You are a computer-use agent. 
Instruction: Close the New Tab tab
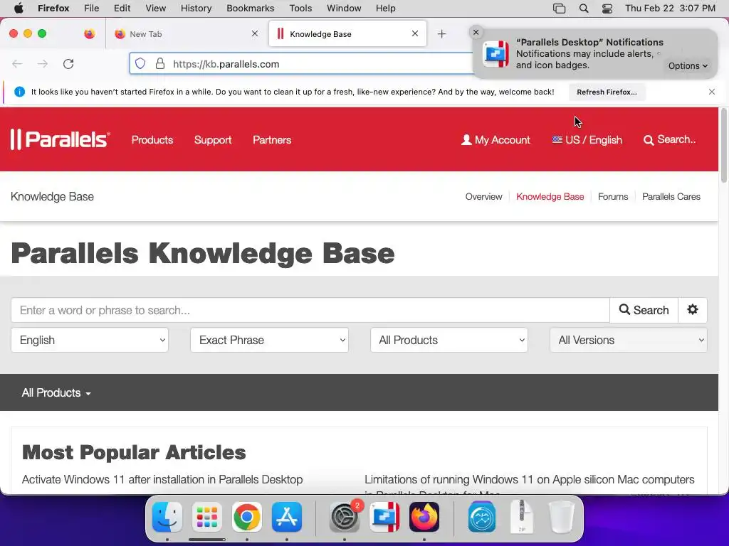(255, 33)
